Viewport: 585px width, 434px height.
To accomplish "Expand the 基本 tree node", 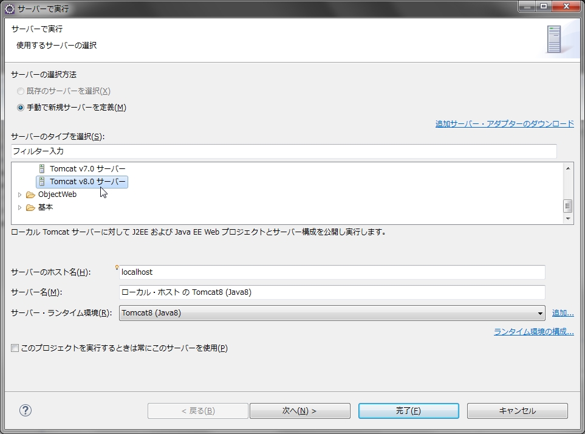I will point(20,207).
